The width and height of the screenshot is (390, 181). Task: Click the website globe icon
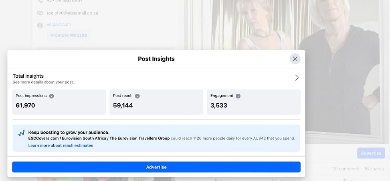tap(40, 25)
